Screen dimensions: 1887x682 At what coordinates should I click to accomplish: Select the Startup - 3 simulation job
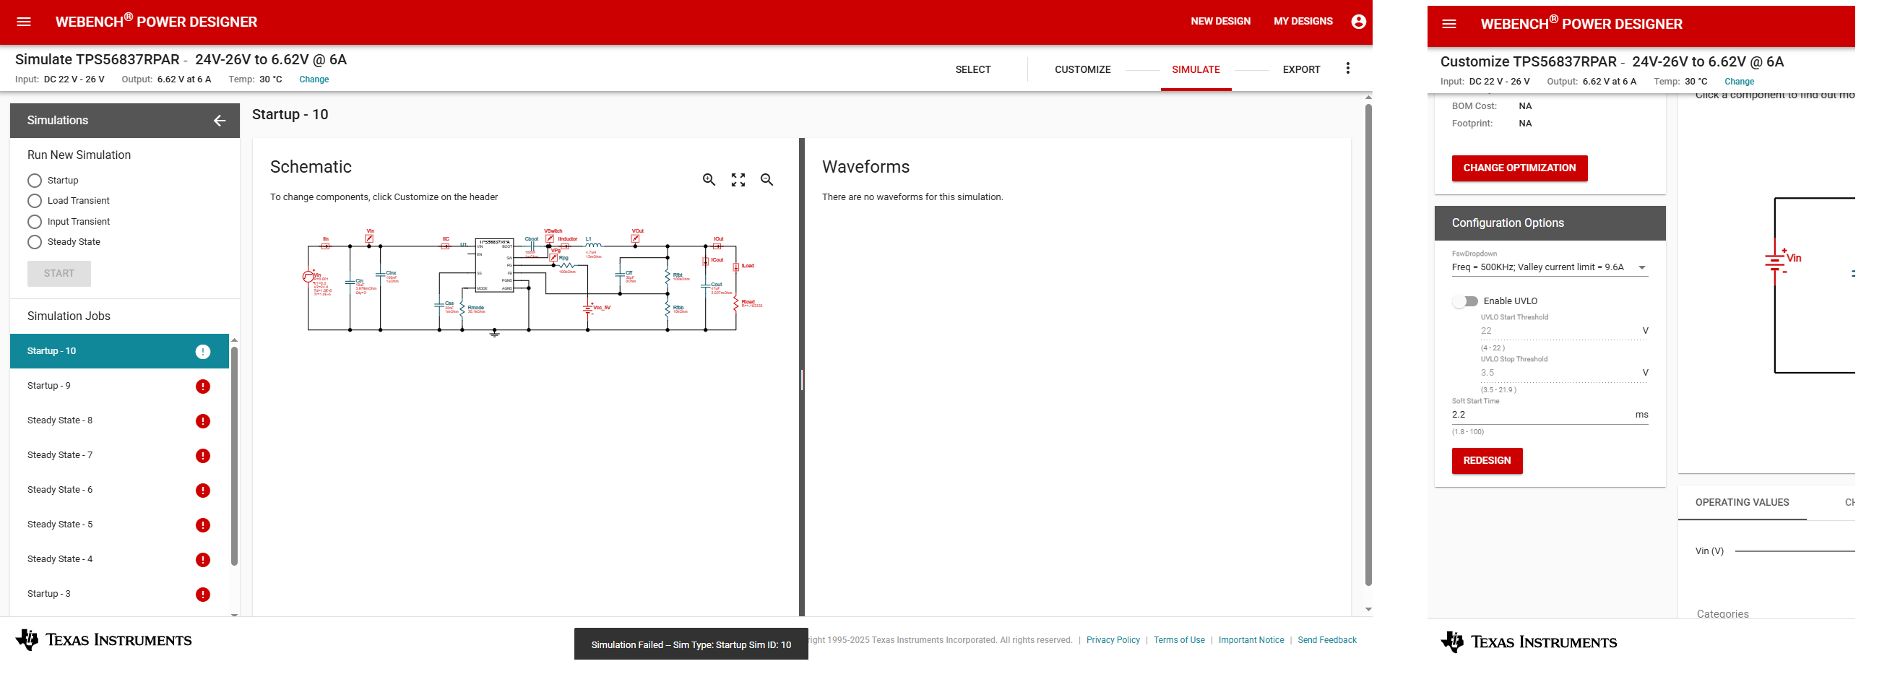[x=119, y=594]
